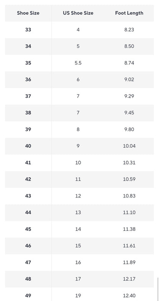The image size is (159, 301).
Task: Click US shoe size 10 cell
Action: tap(78, 163)
